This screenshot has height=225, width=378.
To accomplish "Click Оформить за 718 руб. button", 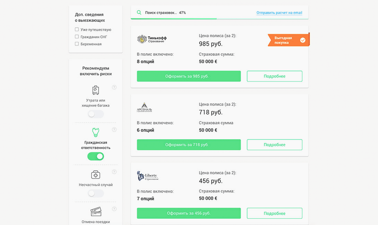I will pos(189,145).
